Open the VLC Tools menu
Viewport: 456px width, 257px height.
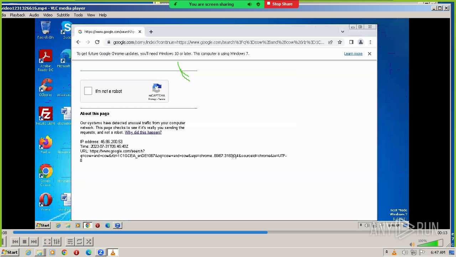point(78,15)
